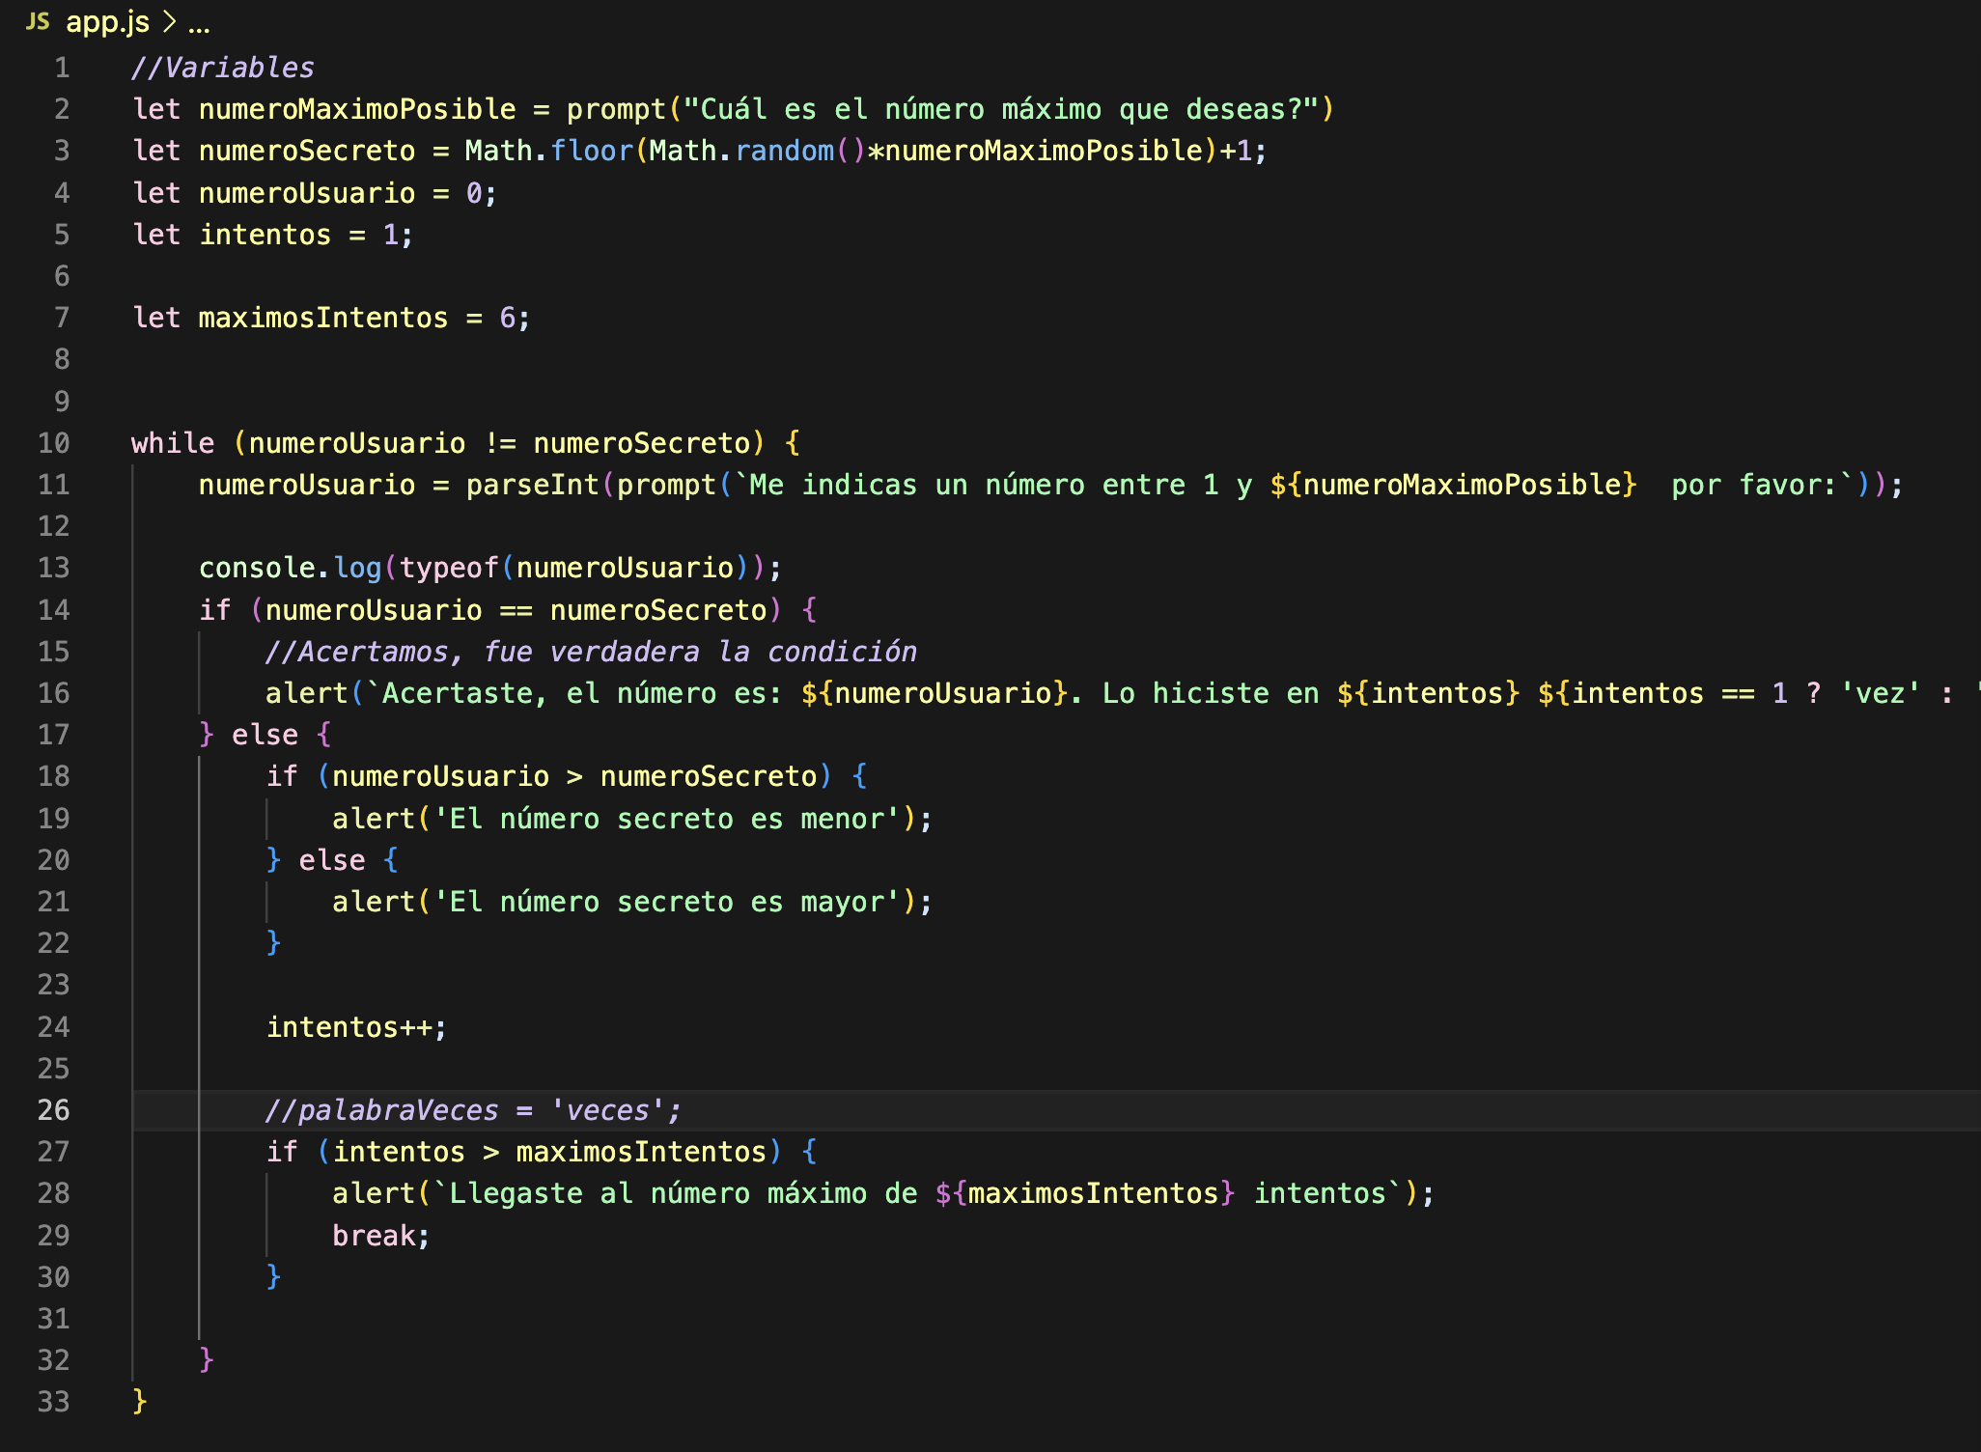
Task: Click typeof on line 13
Action: point(448,568)
